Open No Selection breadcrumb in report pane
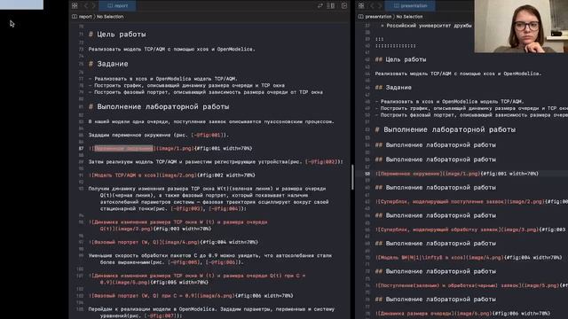Screen dimensions: 568x319 click(110, 17)
